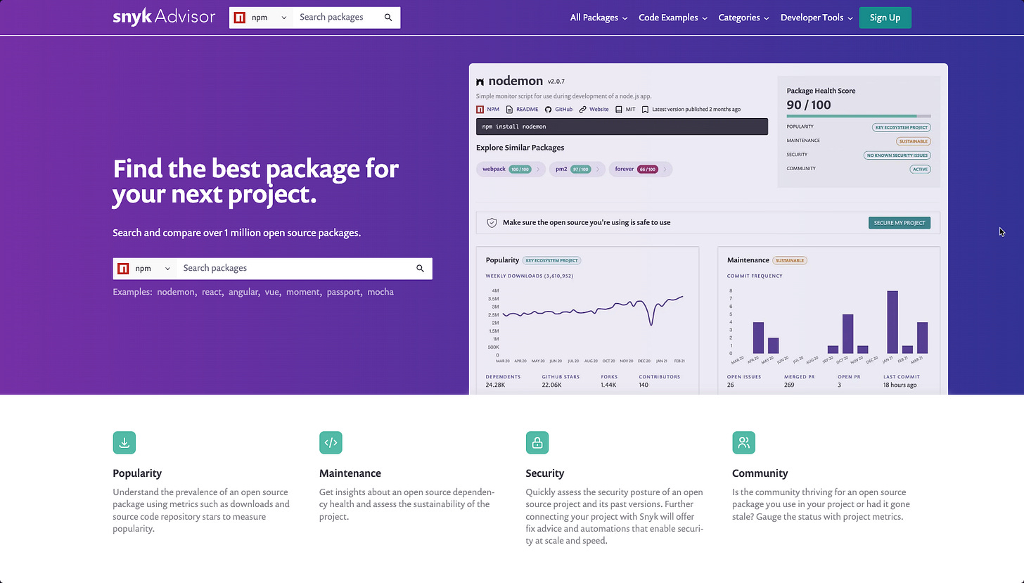Click the header search magnifier icon
This screenshot has width=1024, height=583.
(388, 18)
